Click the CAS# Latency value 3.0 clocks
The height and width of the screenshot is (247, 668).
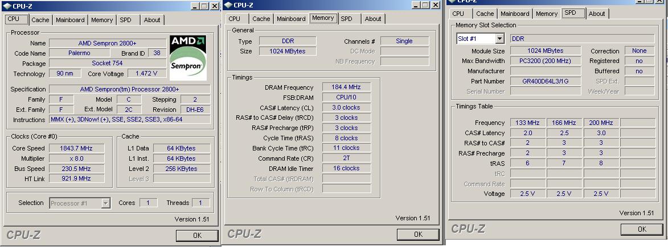coord(346,107)
